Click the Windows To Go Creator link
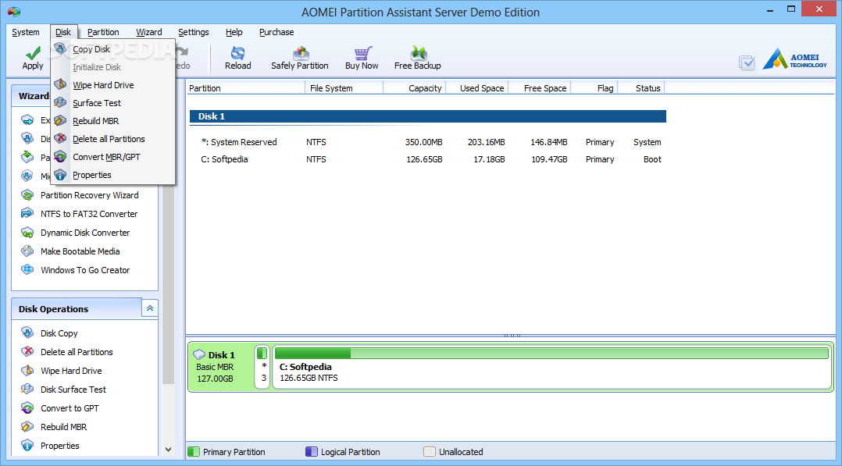This screenshot has height=466, width=842. pyautogui.click(x=85, y=271)
